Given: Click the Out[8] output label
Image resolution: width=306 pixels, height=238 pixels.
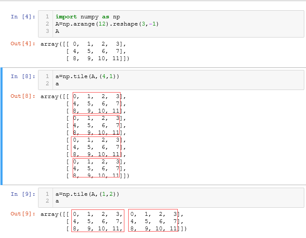Looking at the screenshot, I should [x=23, y=96].
